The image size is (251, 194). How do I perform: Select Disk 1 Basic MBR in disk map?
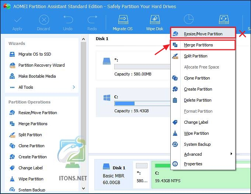pyautogui.click(x=114, y=174)
